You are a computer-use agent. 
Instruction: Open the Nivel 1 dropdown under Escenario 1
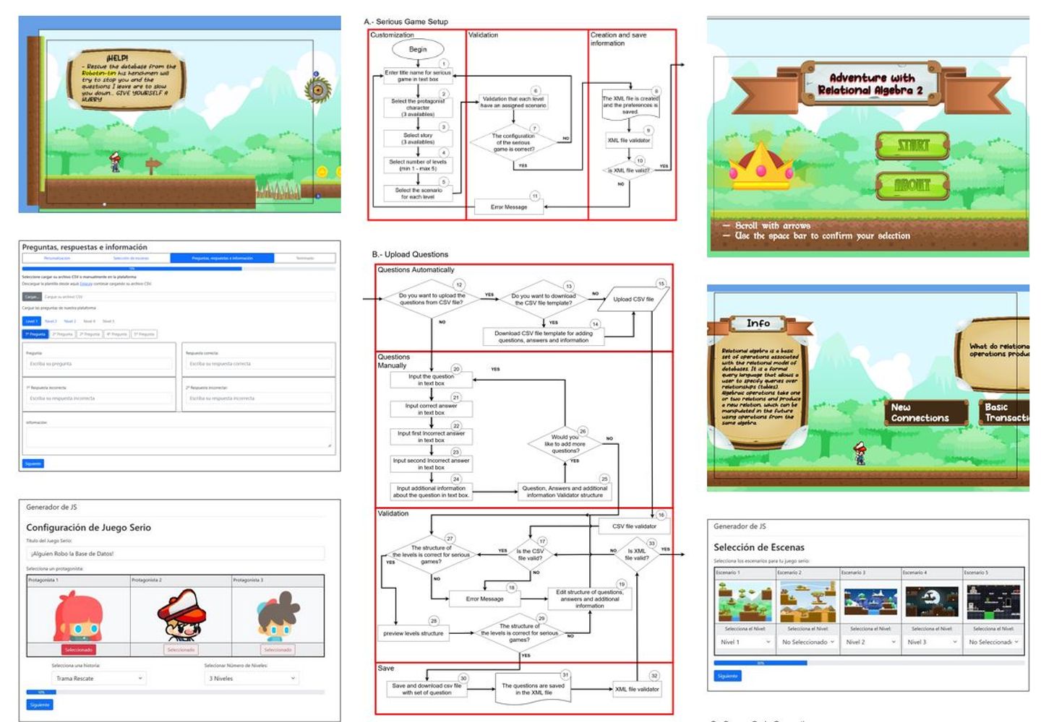(745, 642)
